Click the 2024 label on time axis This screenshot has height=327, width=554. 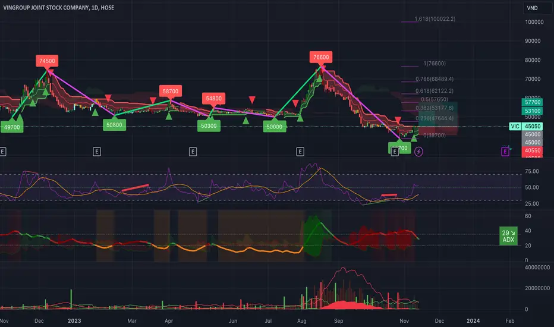point(473,320)
